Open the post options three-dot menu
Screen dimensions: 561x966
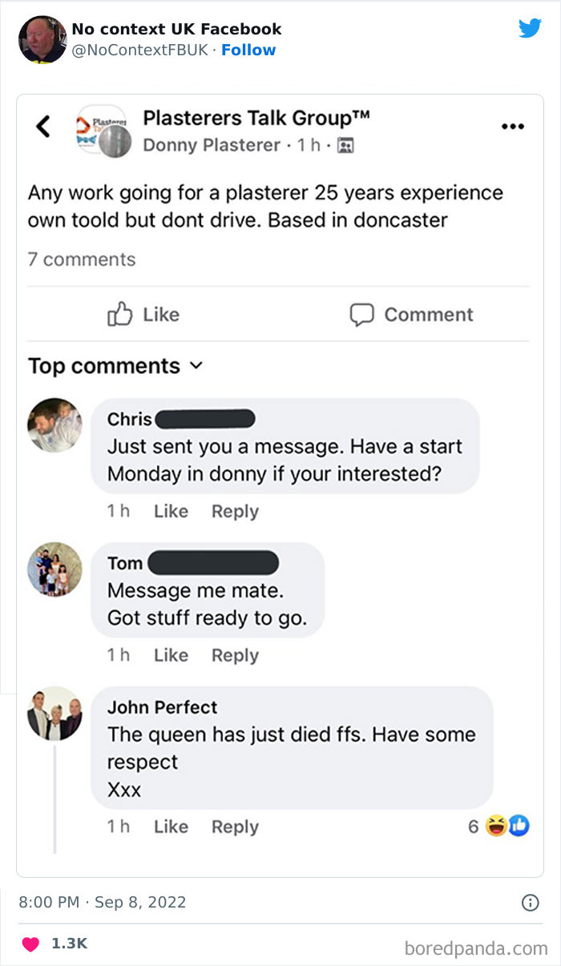click(513, 127)
